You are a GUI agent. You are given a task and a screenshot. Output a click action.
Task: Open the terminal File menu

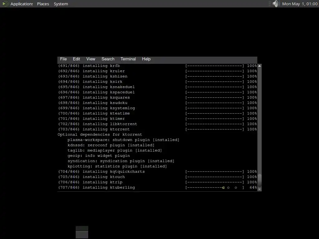(x=63, y=59)
